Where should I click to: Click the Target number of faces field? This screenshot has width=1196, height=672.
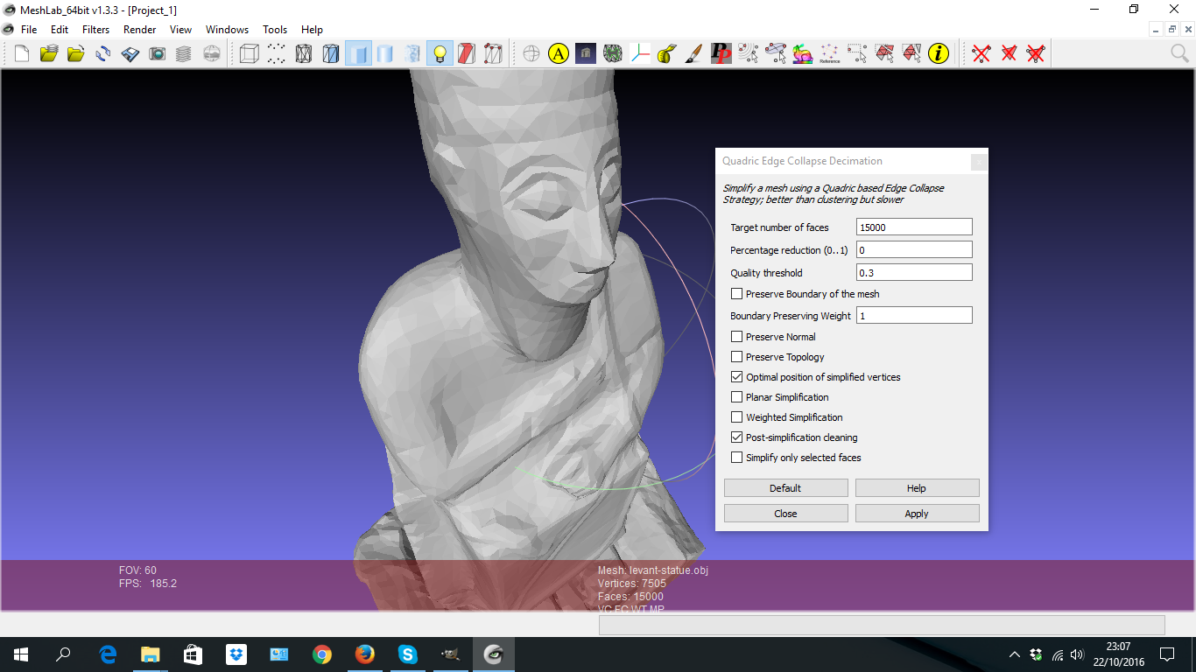[914, 227]
